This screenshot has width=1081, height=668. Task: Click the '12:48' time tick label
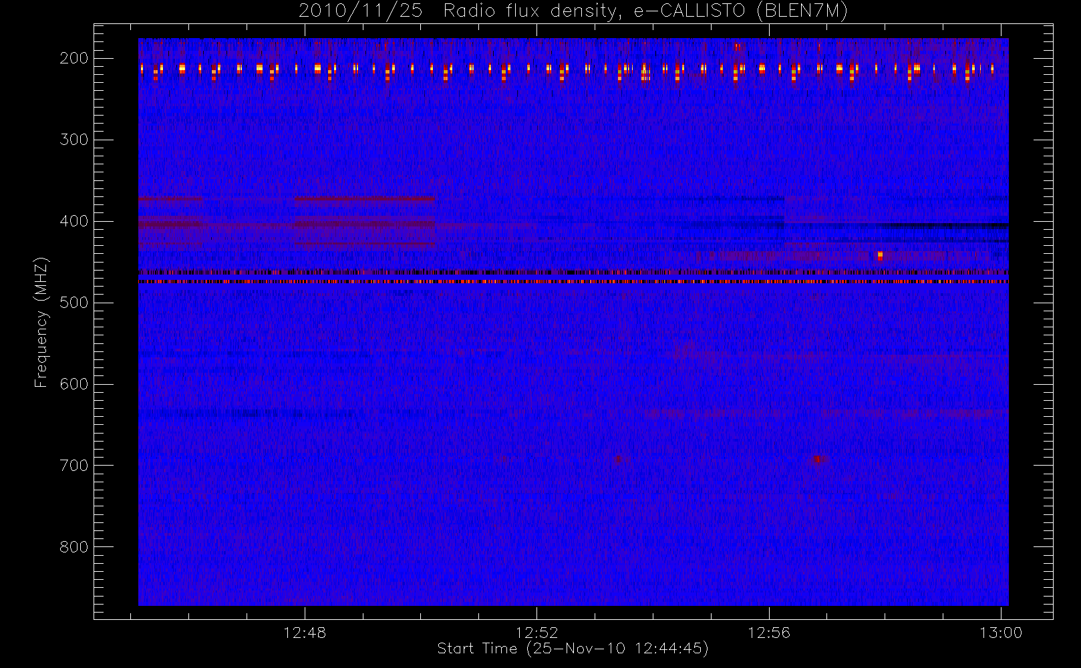tap(305, 632)
